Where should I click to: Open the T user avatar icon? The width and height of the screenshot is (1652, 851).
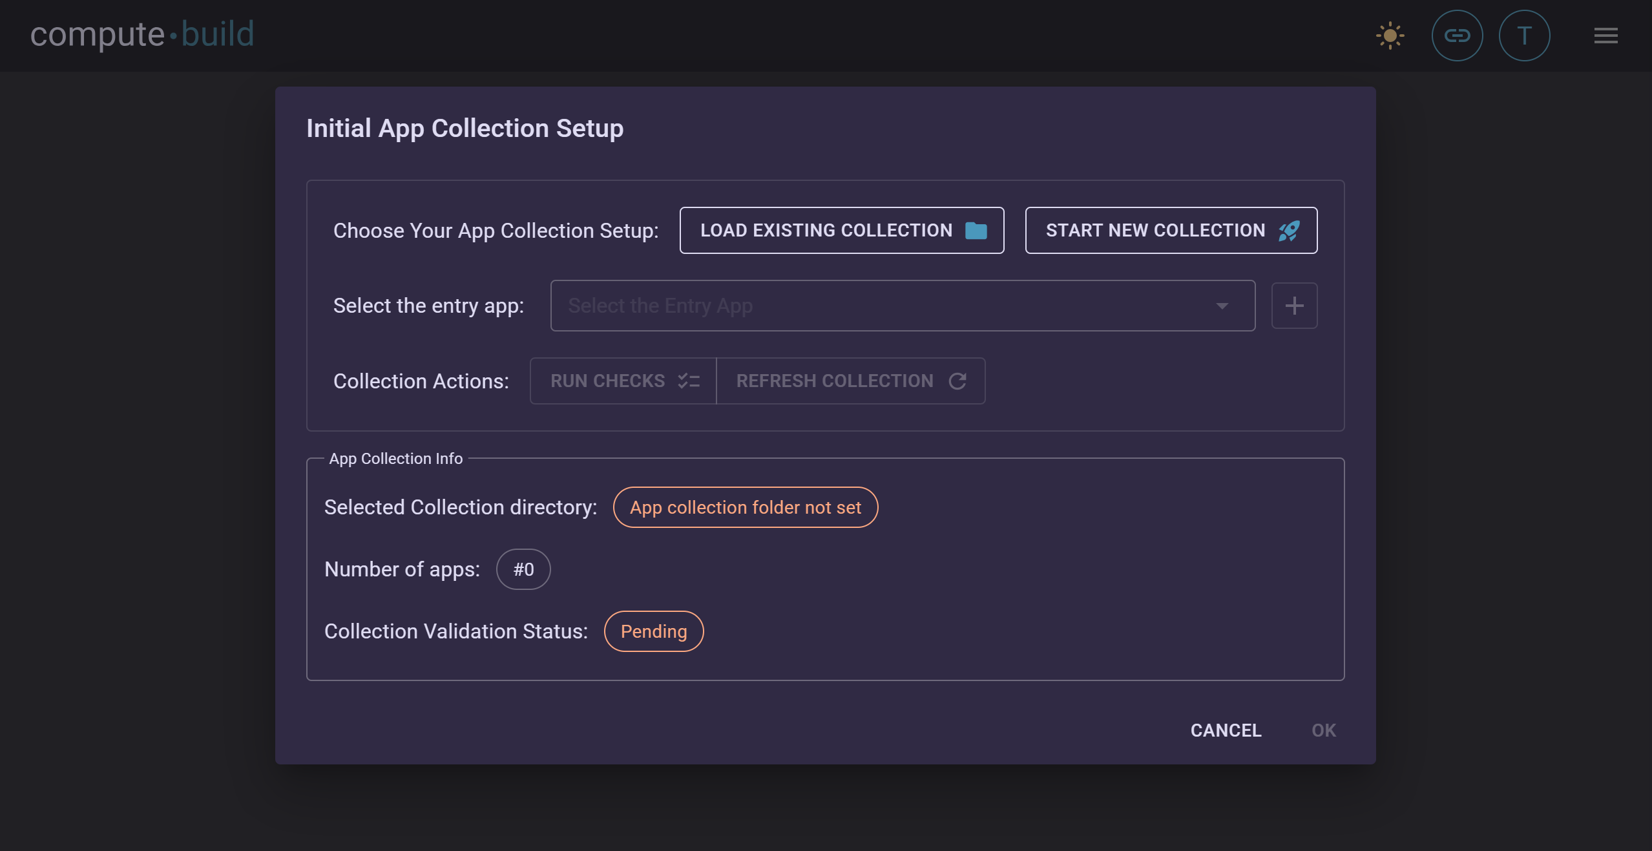pyautogui.click(x=1524, y=36)
